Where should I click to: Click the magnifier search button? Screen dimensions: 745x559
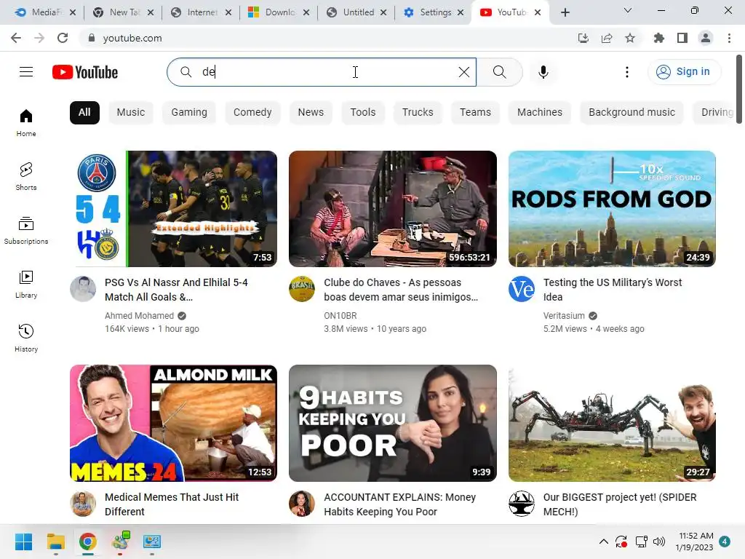tap(499, 72)
